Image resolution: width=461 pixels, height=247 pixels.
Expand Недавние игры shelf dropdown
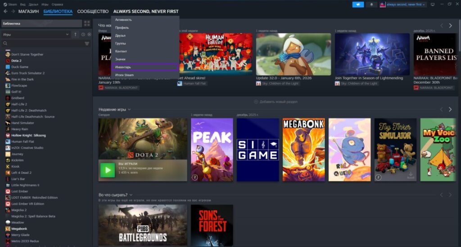(129, 110)
